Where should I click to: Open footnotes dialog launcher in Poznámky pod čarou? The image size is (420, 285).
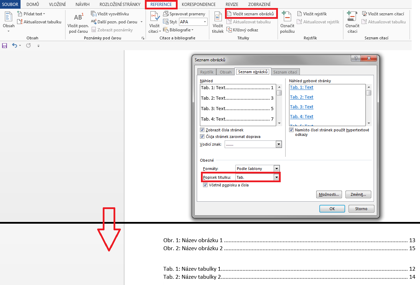[143, 38]
